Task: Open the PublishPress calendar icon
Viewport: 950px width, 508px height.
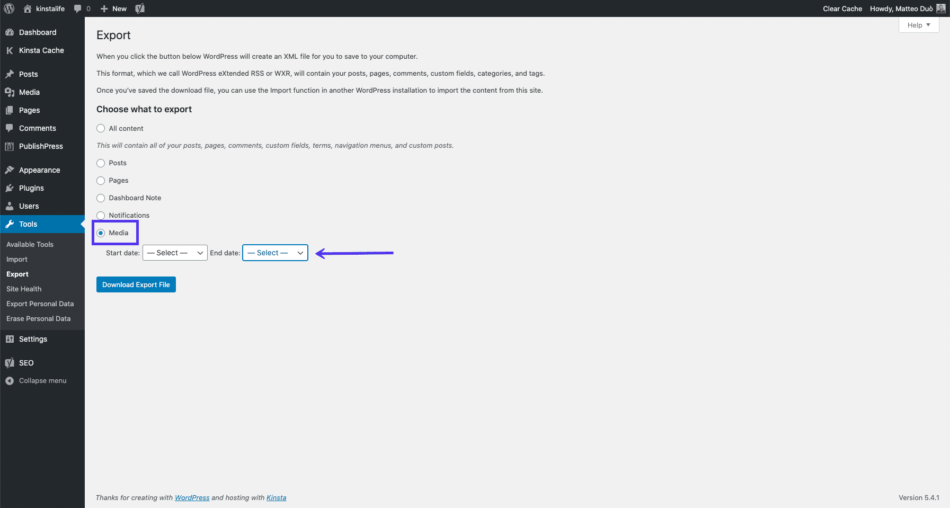Action: (x=10, y=146)
